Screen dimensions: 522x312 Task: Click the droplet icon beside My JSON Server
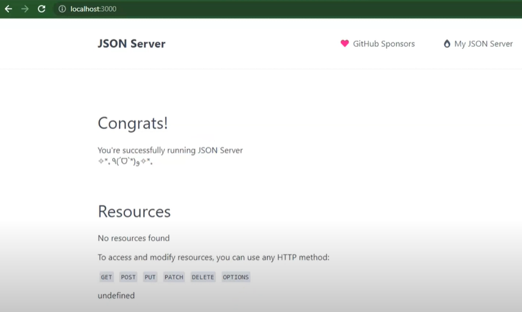446,44
